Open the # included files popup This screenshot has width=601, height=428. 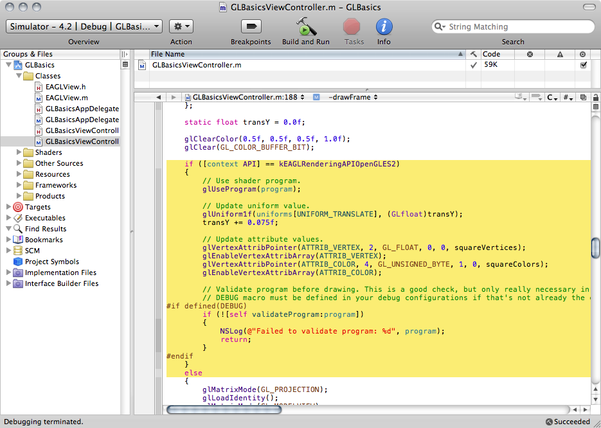point(568,97)
